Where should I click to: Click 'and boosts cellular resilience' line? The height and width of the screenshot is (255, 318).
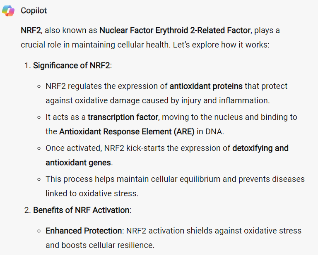coord(100,245)
